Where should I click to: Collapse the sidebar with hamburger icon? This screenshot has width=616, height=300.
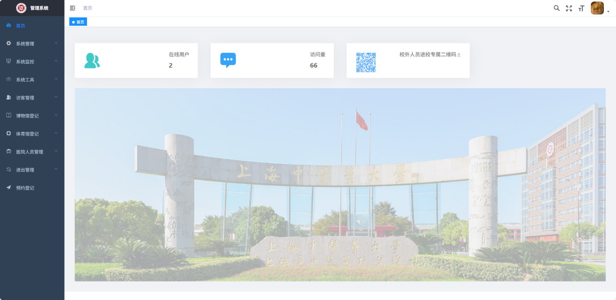point(72,8)
